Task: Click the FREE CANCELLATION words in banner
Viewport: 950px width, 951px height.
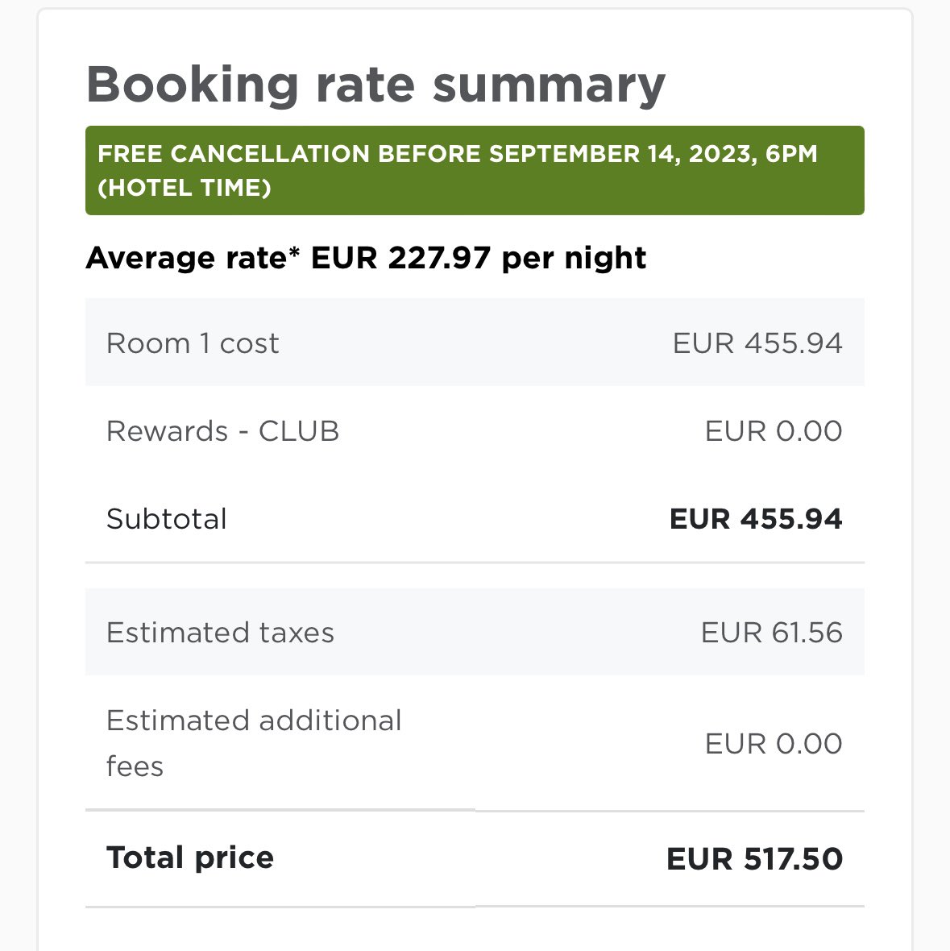Action: point(234,154)
